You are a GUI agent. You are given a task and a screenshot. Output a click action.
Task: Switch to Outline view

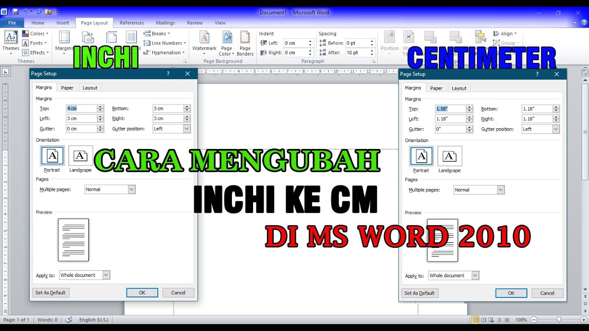coord(499,320)
